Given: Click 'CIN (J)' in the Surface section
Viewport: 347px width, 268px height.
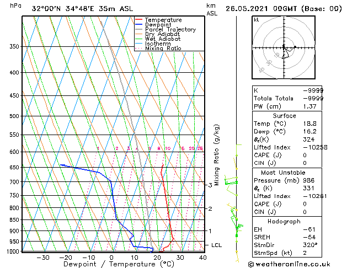Looking at the screenshot, I should pos(265,163).
